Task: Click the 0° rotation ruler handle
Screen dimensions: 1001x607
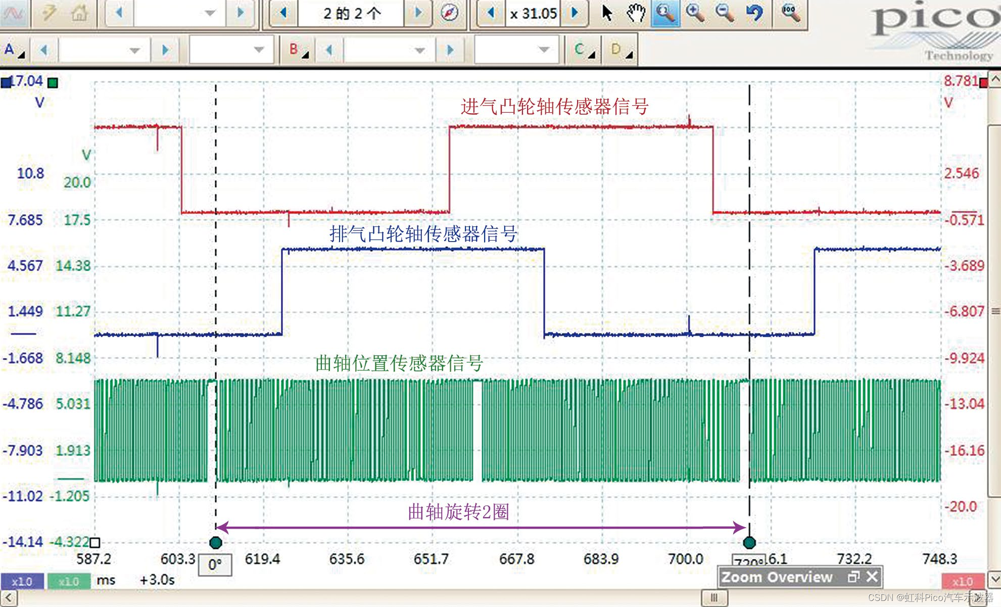Action: click(215, 543)
